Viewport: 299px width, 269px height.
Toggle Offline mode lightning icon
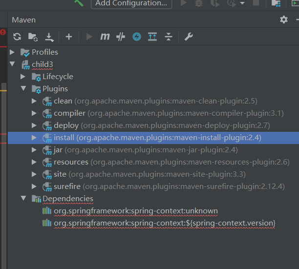[x=137, y=37]
